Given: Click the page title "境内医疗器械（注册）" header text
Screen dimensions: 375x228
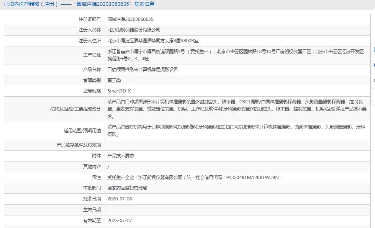Looking at the screenshot, I should 34,4.
